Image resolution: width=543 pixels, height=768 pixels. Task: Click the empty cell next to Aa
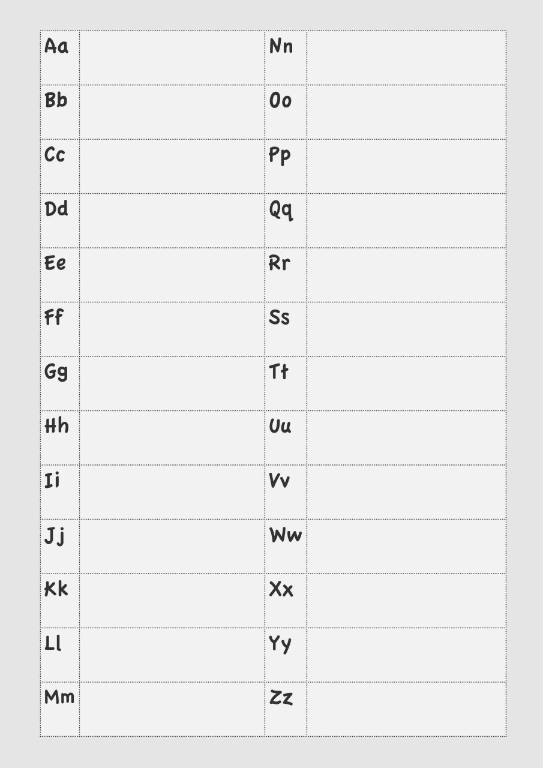pos(172,58)
